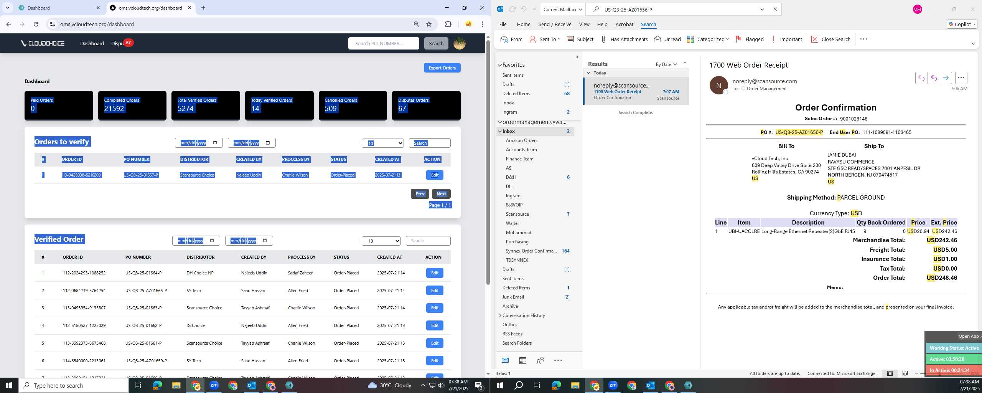This screenshot has height=393, width=982.
Task: Switch to the View ribbon tab
Action: pos(584,24)
